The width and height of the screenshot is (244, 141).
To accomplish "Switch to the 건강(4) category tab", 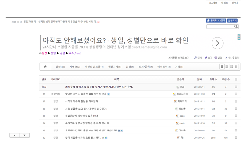I will 130,67.
